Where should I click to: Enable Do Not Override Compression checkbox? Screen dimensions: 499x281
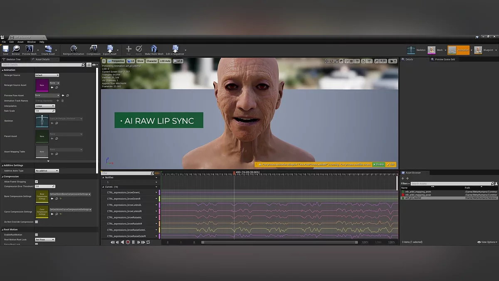coord(37,222)
